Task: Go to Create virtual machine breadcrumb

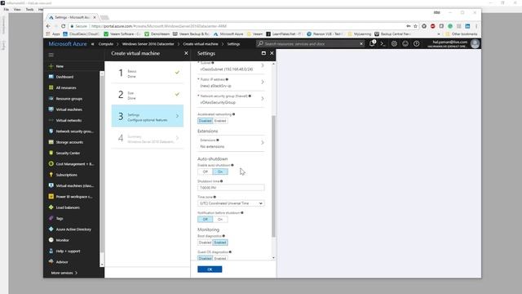Action: tap(201, 44)
